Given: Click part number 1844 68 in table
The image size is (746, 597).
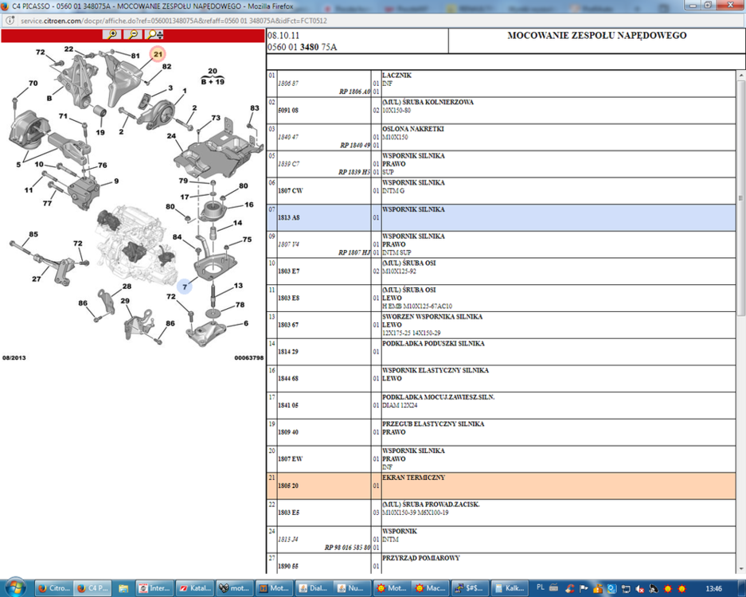Looking at the screenshot, I should 288,379.
